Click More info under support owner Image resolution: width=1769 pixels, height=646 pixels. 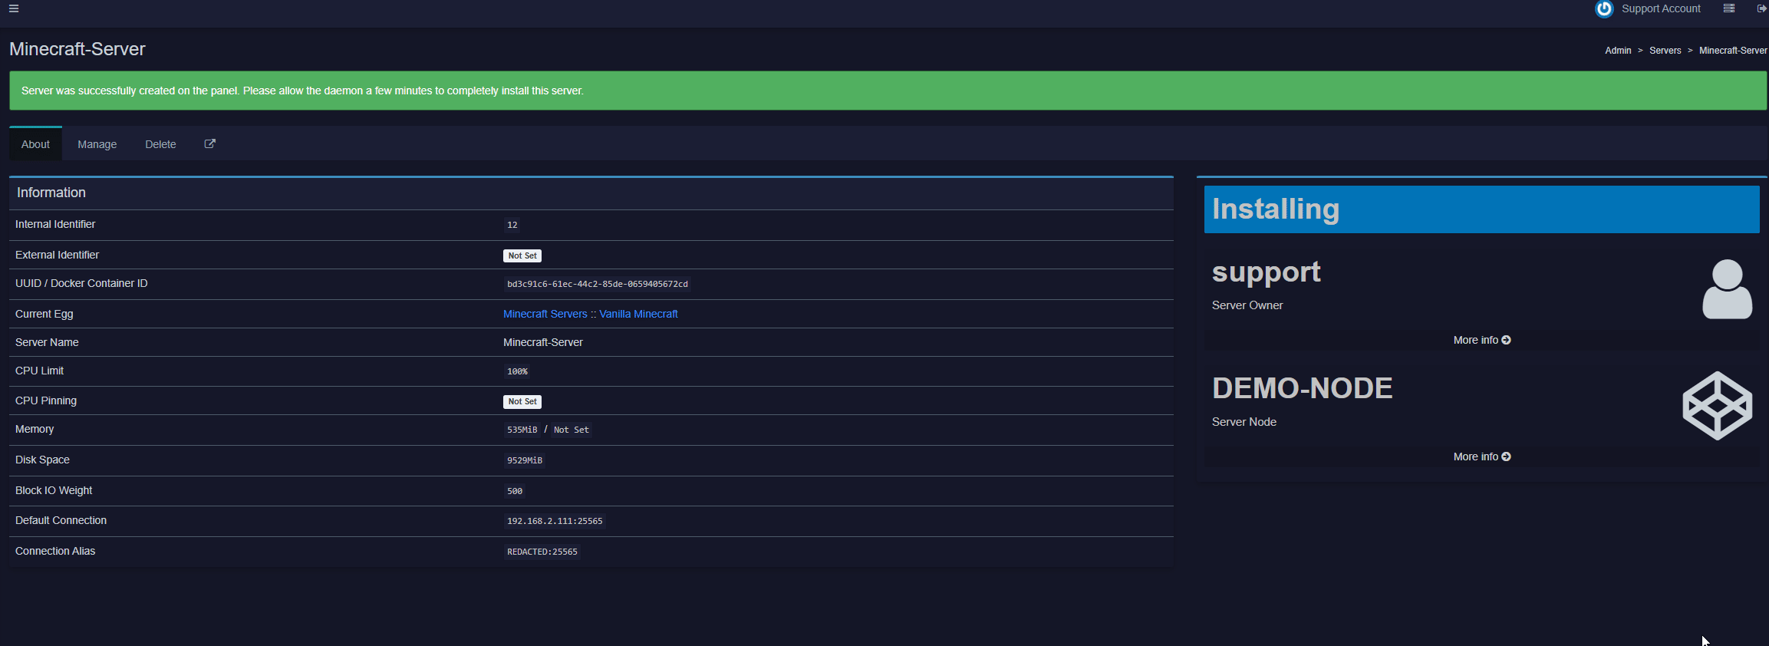(1481, 340)
